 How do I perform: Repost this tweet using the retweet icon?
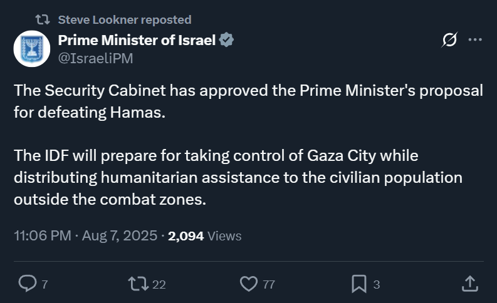[x=139, y=284]
